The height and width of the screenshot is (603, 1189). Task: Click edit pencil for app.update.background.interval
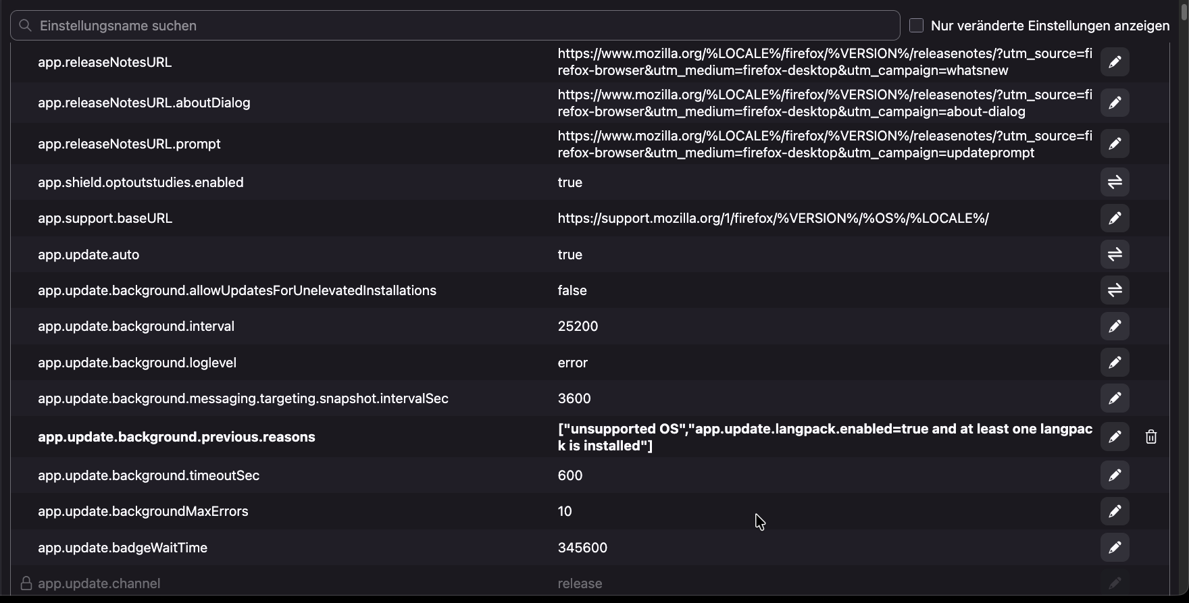tap(1115, 326)
